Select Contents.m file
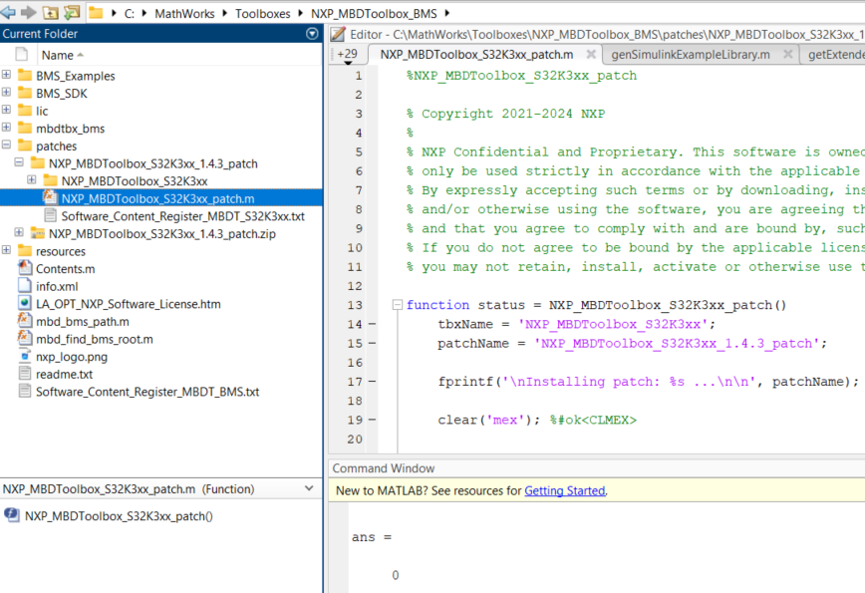The image size is (865, 593). (x=65, y=270)
